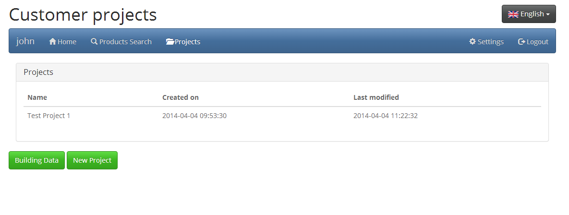Select the Projects navigation item
This screenshot has width=569, height=215.
tap(183, 41)
